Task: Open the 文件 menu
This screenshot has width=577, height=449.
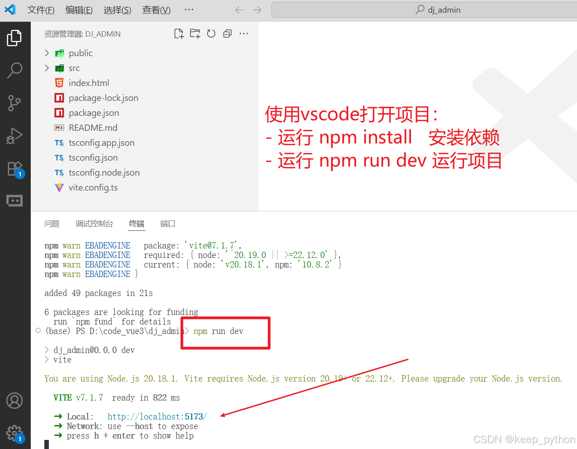Action: point(40,10)
